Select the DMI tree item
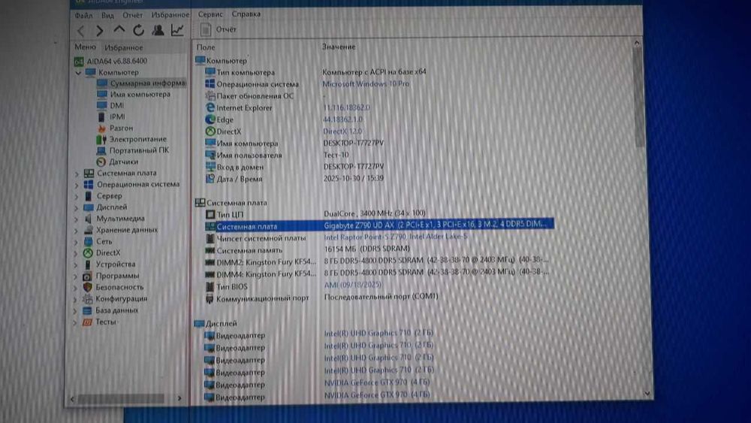 tap(110, 105)
